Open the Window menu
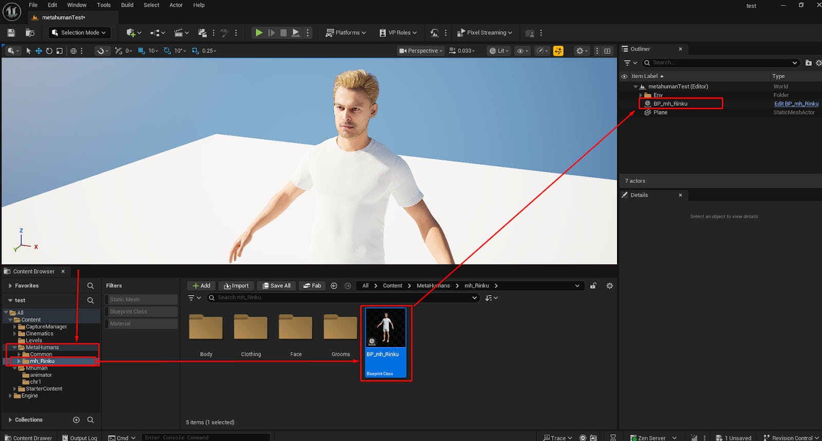Image resolution: width=822 pixels, height=441 pixels. point(77,5)
